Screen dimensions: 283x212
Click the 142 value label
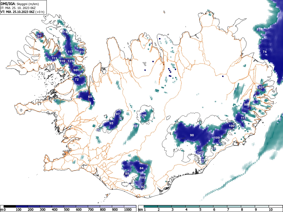pyautogui.click(x=200, y=152)
